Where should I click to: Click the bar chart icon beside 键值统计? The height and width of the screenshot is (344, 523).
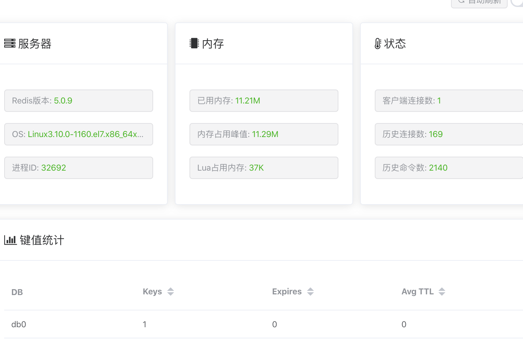10,240
